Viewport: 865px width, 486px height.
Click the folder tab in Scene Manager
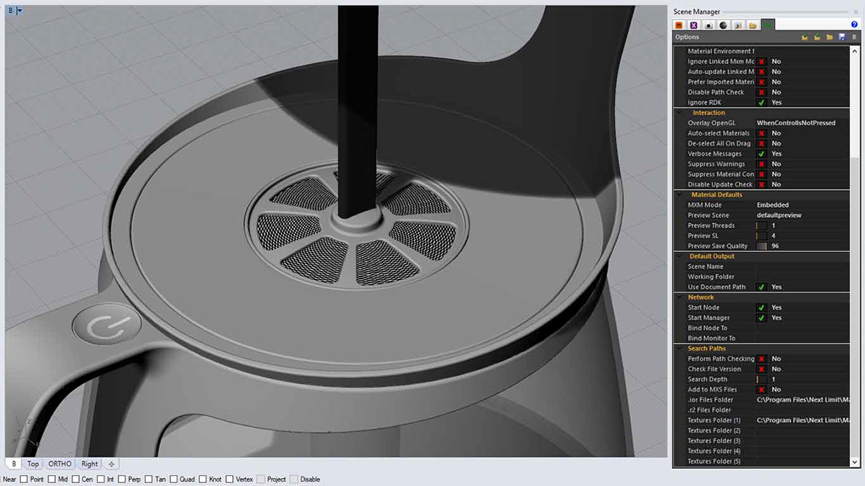tap(754, 24)
